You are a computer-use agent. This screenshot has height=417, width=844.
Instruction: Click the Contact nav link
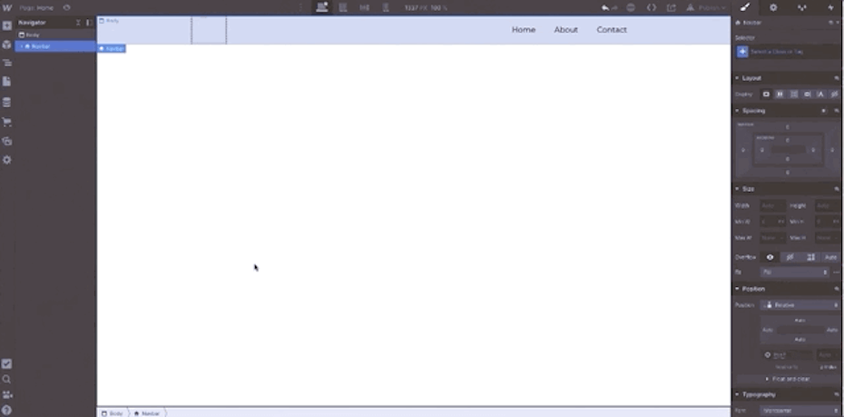click(611, 30)
